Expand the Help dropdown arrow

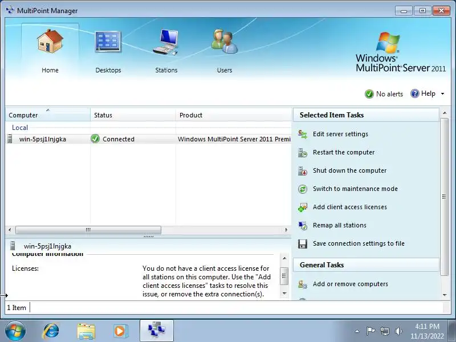click(x=443, y=93)
